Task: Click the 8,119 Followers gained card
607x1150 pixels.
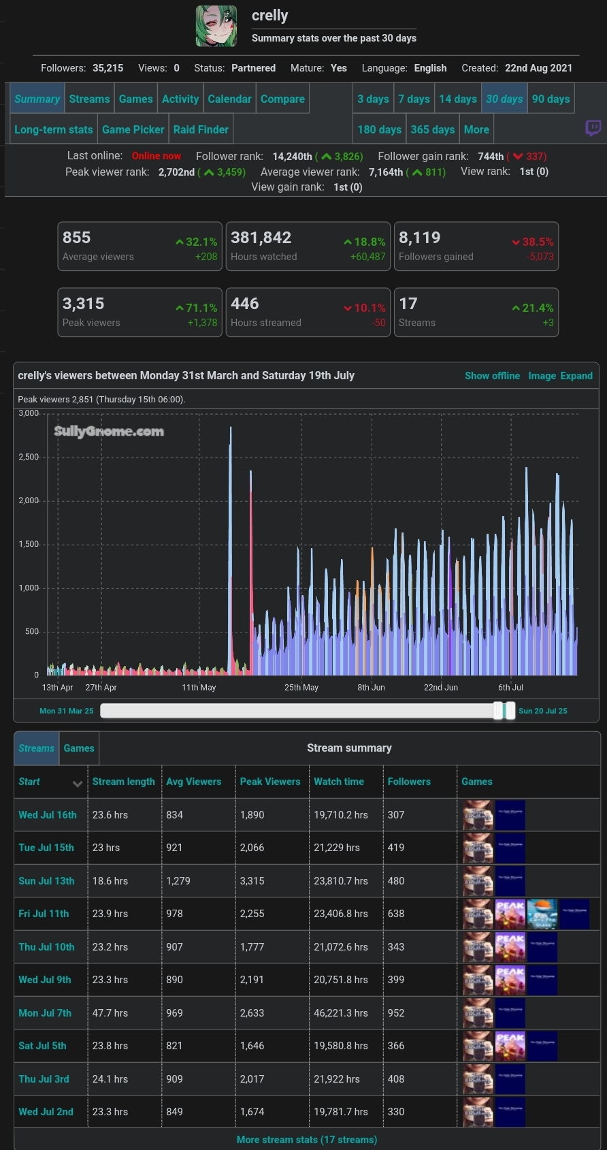Action: coord(476,246)
